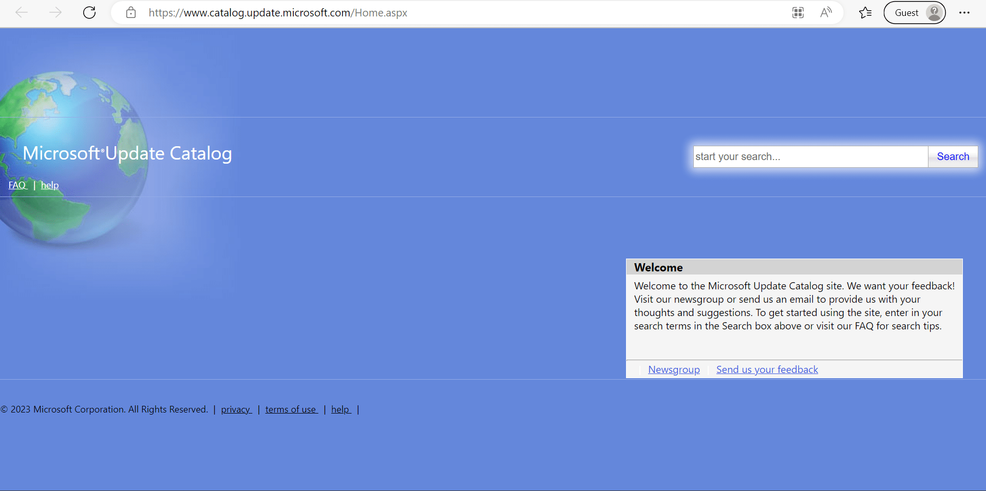Click the Welcome panel heading
The height and width of the screenshot is (491, 986).
click(x=658, y=267)
